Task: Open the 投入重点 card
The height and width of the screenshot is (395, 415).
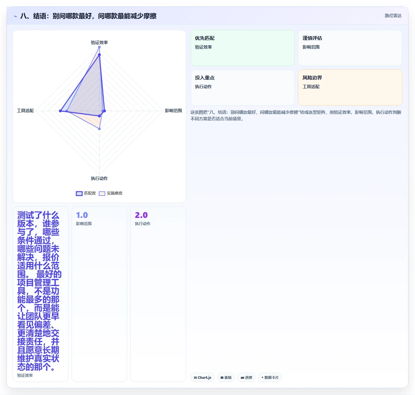Action: [243, 88]
